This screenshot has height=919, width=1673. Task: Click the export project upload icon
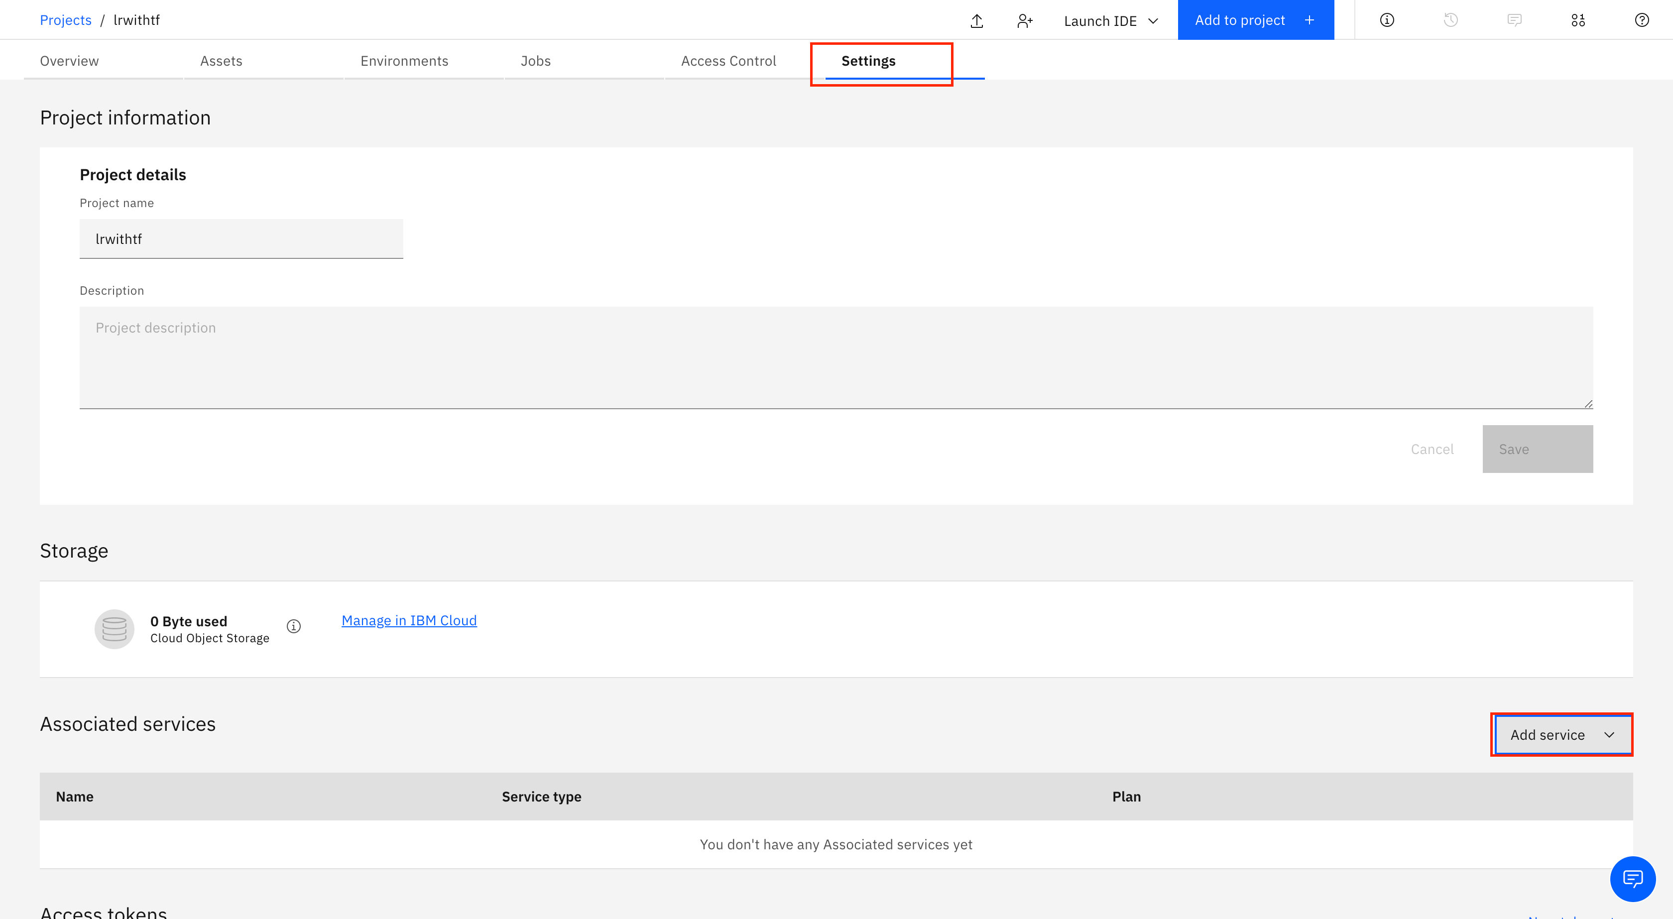(x=976, y=21)
